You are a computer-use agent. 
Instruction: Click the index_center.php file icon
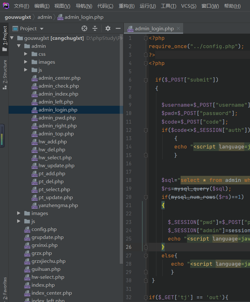(x=27, y=293)
